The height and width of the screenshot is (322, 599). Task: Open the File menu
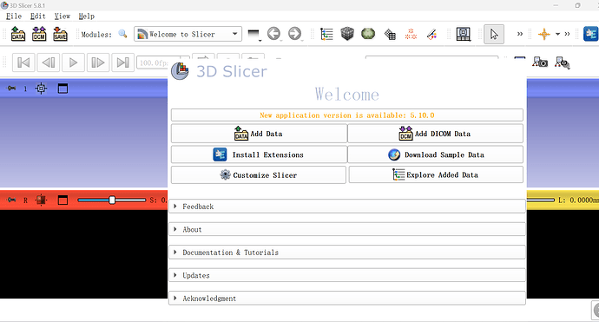14,16
